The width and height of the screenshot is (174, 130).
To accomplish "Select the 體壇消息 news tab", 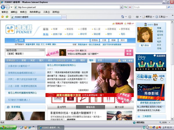I will click(x=90, y=107).
